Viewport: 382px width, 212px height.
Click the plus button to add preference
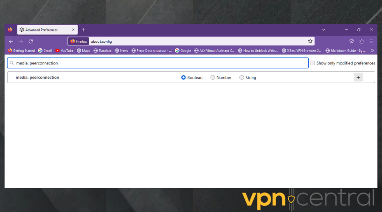358,77
